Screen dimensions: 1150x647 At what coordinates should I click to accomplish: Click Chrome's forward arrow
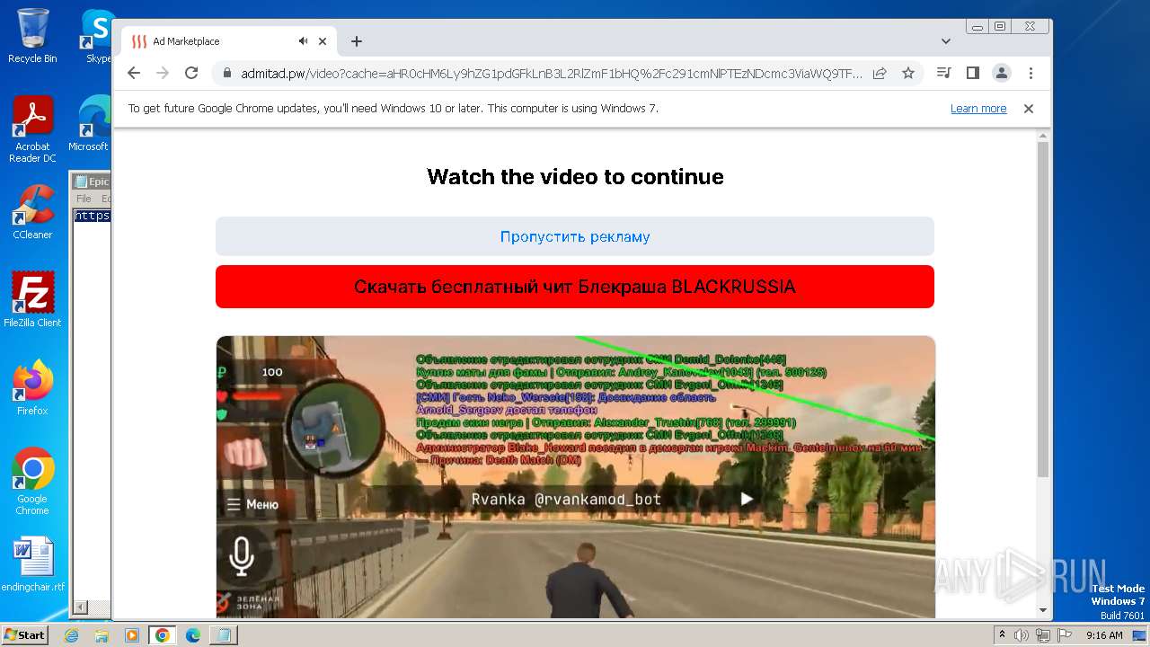click(x=163, y=73)
